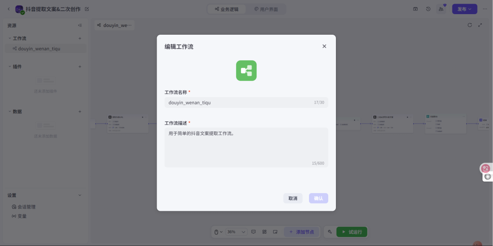Image resolution: width=493 pixels, height=246 pixels.
Task: Click the translate floating icon
Action: tap(486, 168)
